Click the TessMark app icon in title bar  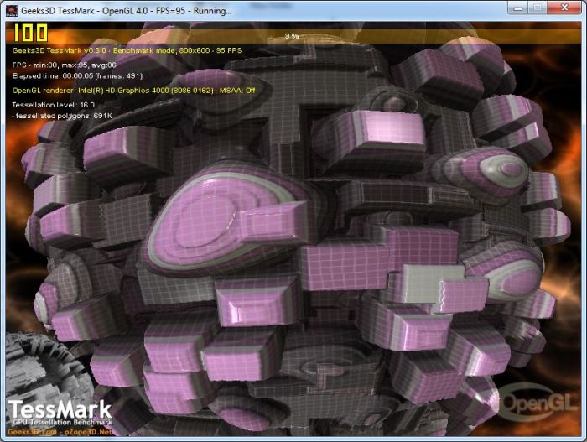point(12,11)
